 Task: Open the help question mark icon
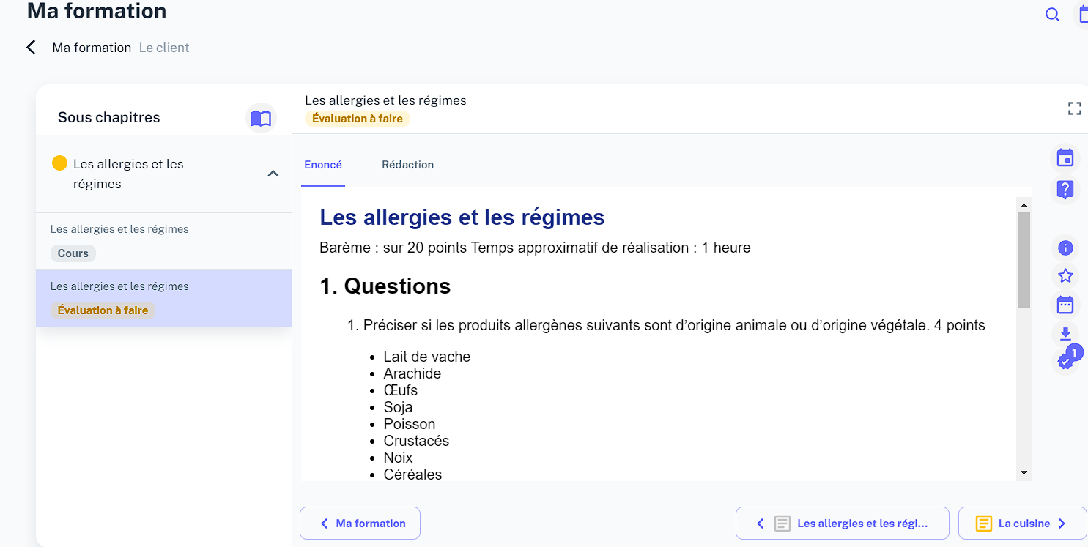click(x=1065, y=190)
